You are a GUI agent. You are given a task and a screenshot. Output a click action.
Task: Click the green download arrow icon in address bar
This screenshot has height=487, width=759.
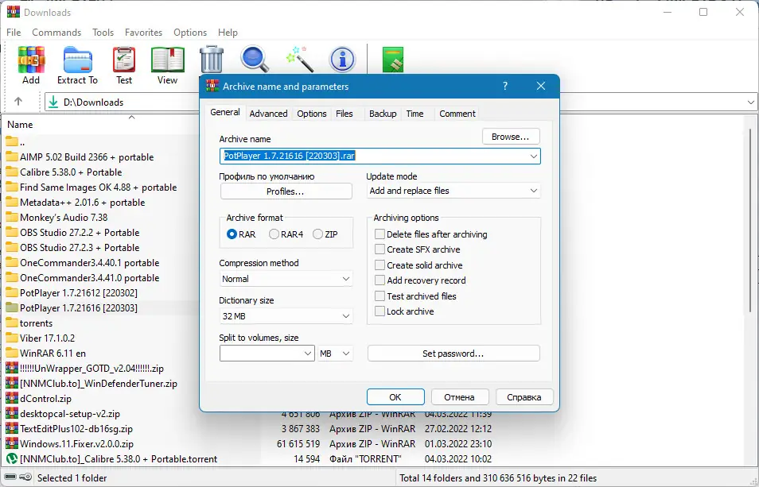pyautogui.click(x=53, y=102)
